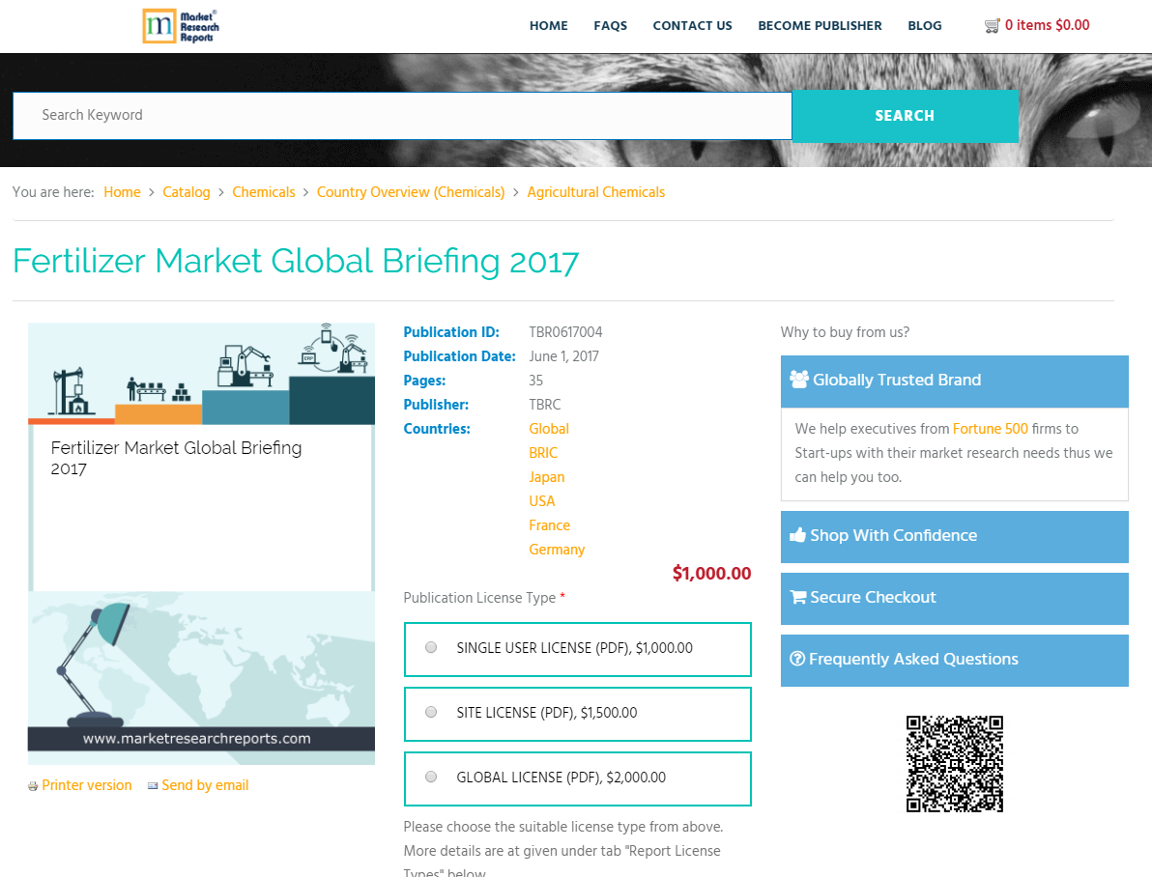Expand the Globally Trusted Brand panel

(x=954, y=380)
